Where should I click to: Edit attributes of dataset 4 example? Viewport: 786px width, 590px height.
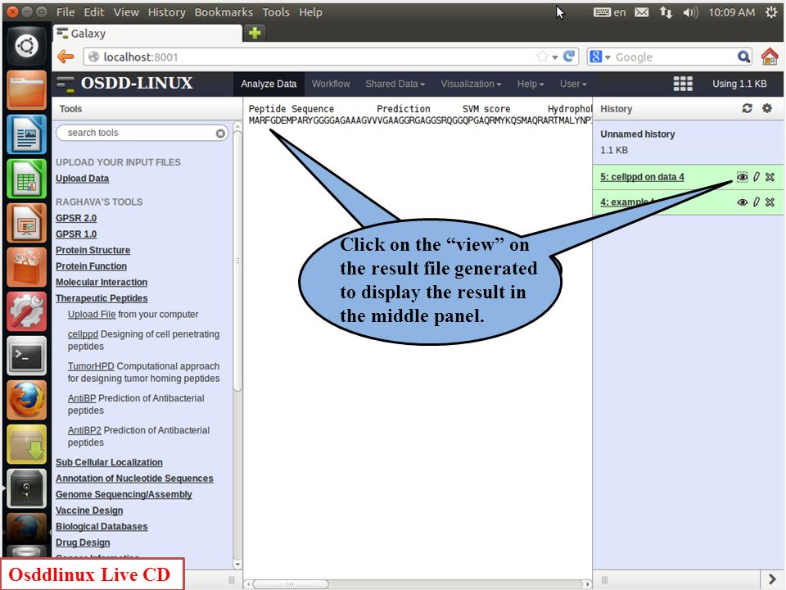(757, 202)
